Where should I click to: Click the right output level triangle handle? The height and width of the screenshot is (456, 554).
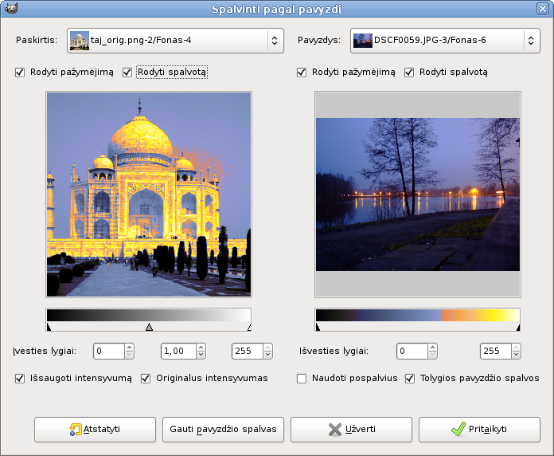pyautogui.click(x=518, y=327)
